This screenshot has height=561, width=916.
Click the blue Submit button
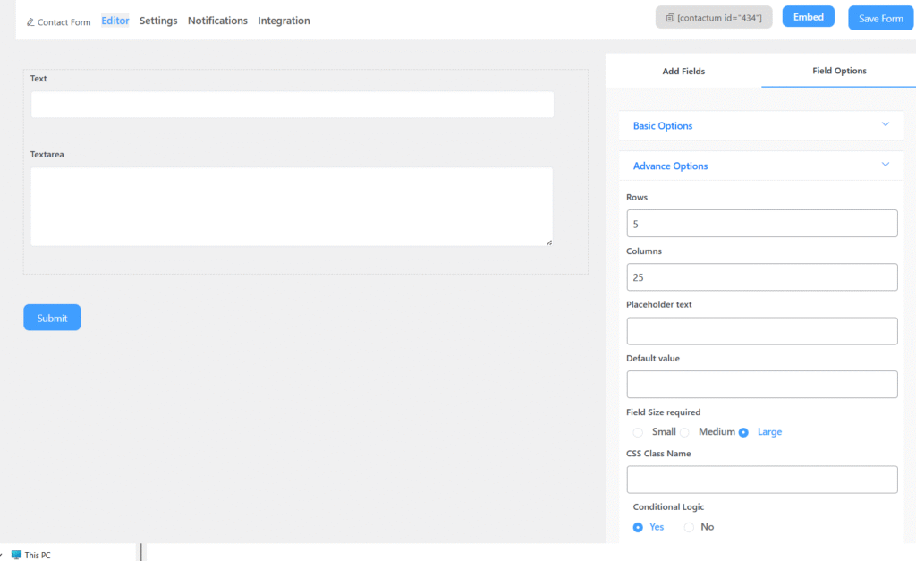(52, 318)
